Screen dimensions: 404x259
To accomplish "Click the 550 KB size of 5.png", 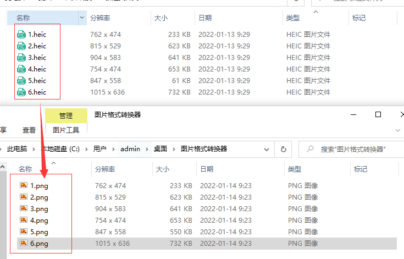I will [181, 232].
